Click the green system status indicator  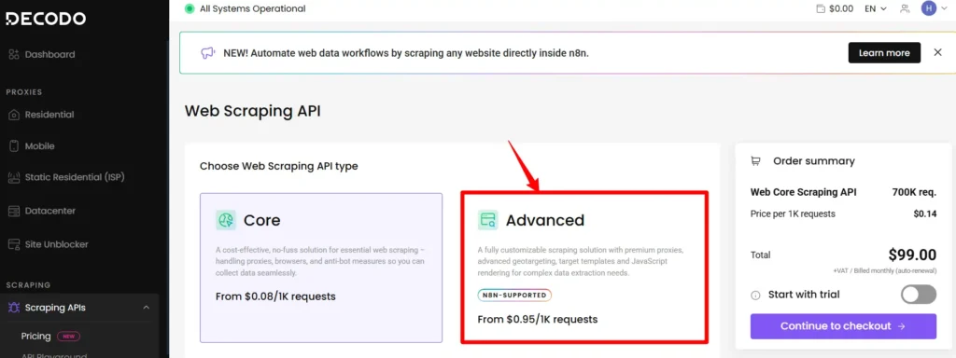coord(189,8)
